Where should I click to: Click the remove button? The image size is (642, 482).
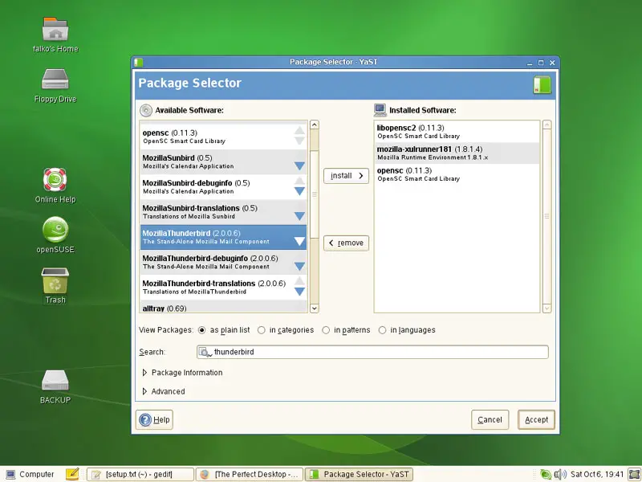pos(347,243)
